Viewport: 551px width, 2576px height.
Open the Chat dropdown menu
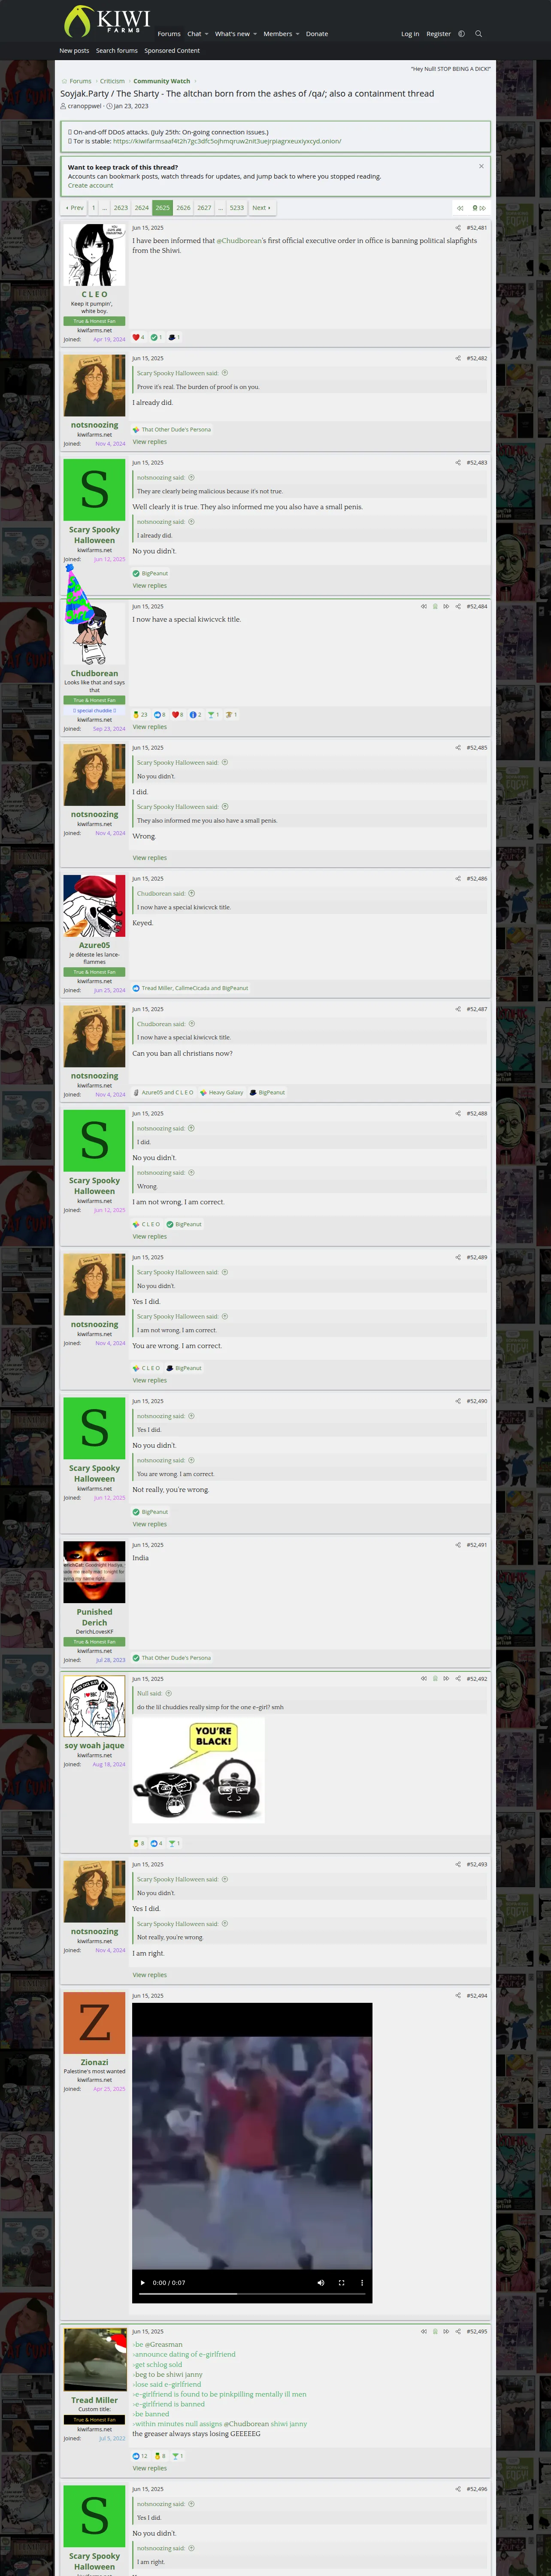(x=197, y=34)
